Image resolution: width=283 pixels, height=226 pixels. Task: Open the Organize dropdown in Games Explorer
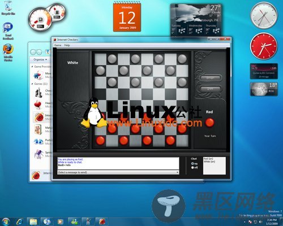pyautogui.click(x=40, y=60)
